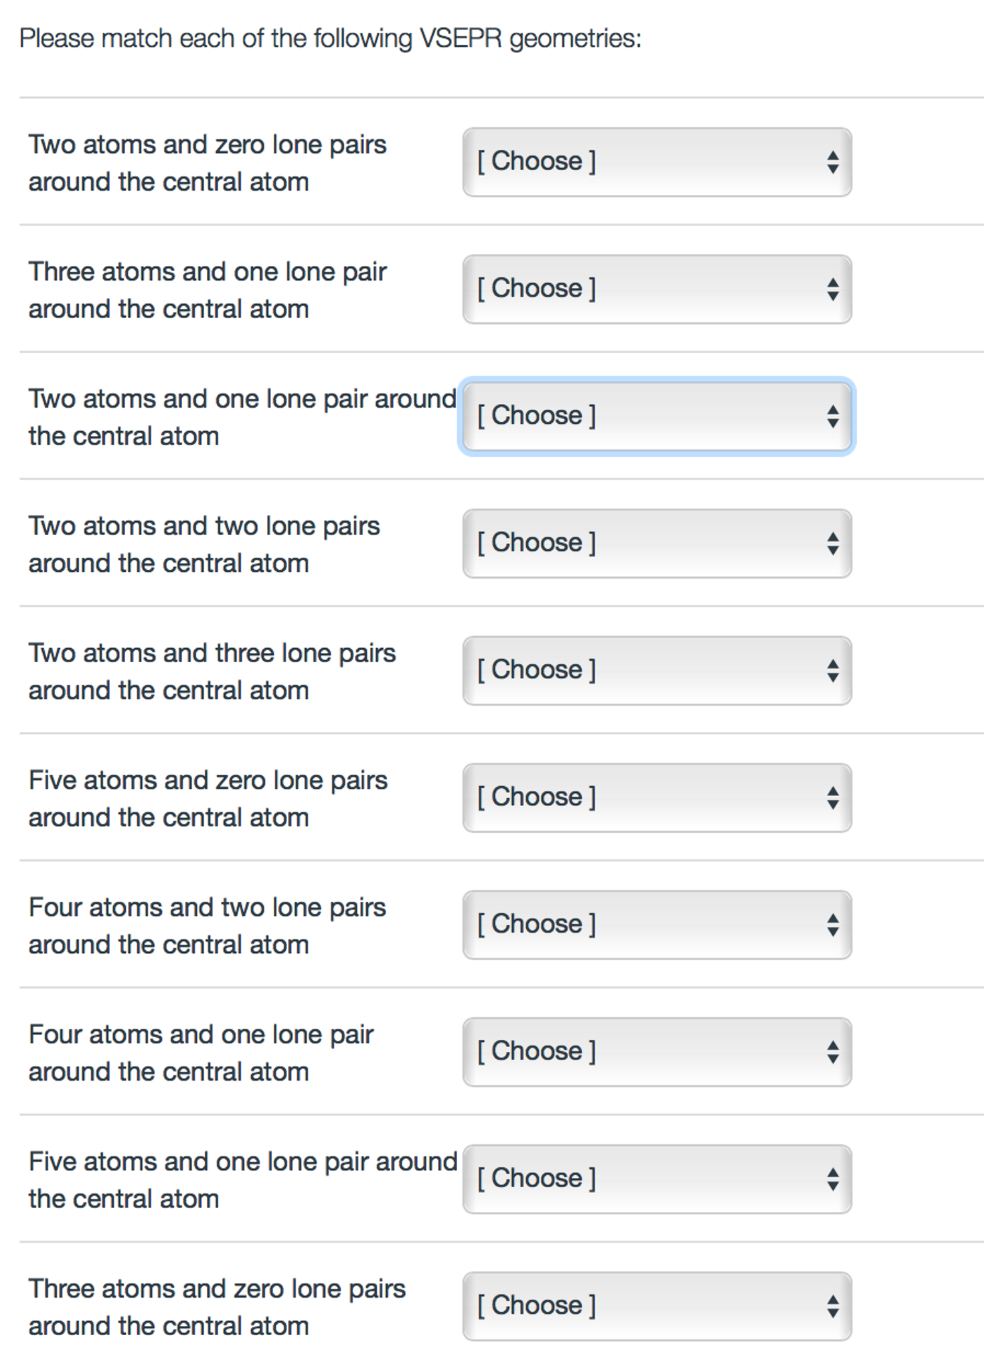Click the label 'Three atoms and zero lone pairs'
This screenshot has height=1370, width=984.
click(218, 1306)
